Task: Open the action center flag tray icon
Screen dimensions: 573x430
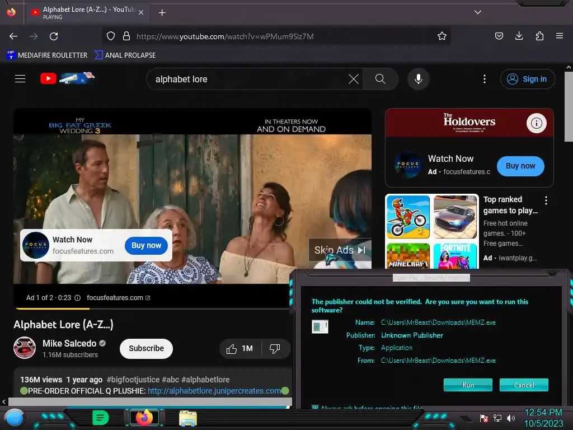Action: pos(484,418)
